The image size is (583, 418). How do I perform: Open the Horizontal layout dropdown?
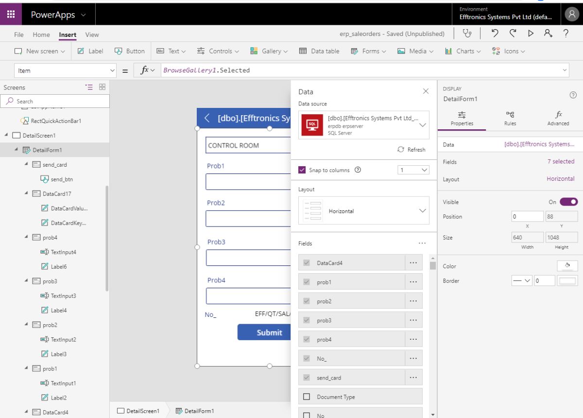364,210
